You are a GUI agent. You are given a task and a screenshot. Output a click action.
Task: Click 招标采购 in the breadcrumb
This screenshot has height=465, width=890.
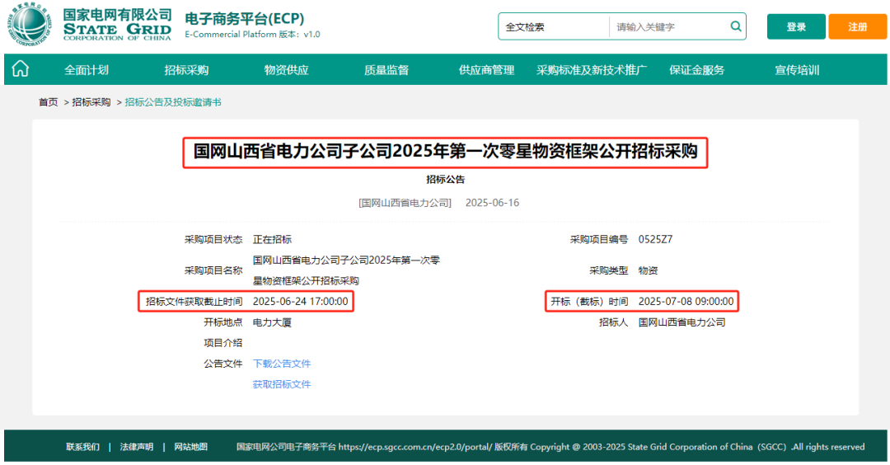tap(91, 102)
